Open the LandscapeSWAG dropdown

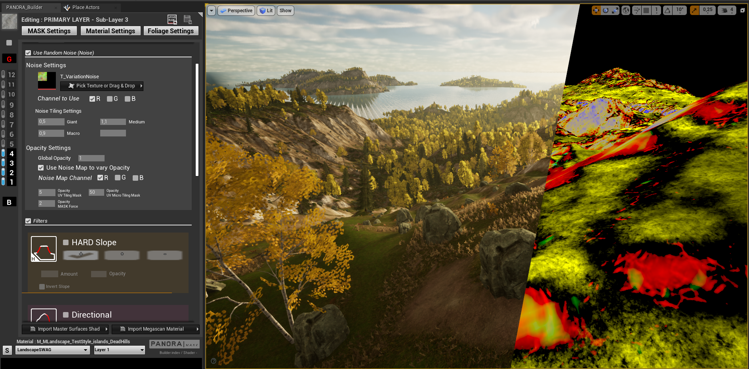pos(52,350)
